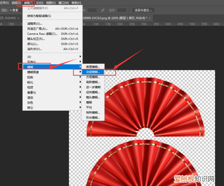Expand the 杂色 noise submenu
The image size is (224, 186).
point(31,103)
